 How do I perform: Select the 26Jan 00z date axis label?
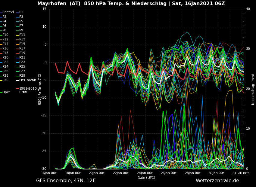[168, 173]
